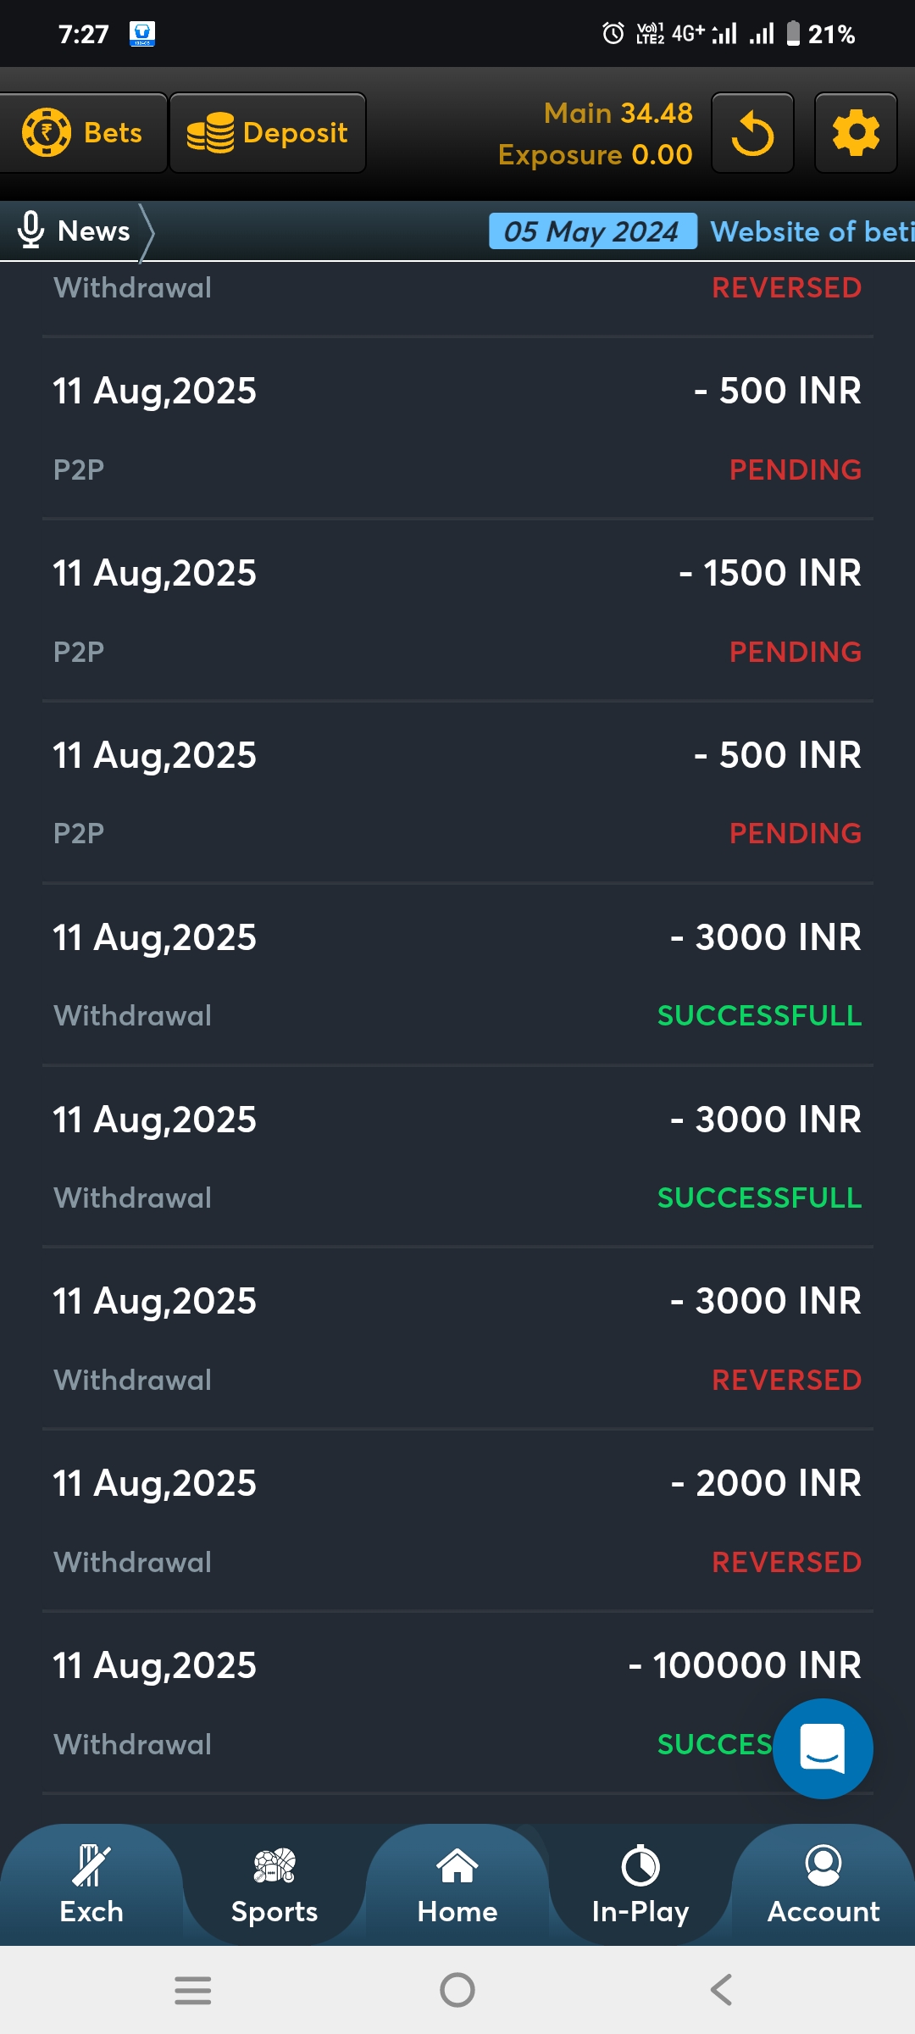
Task: Select the 2000 INR reversed withdrawal
Action: [x=457, y=1520]
